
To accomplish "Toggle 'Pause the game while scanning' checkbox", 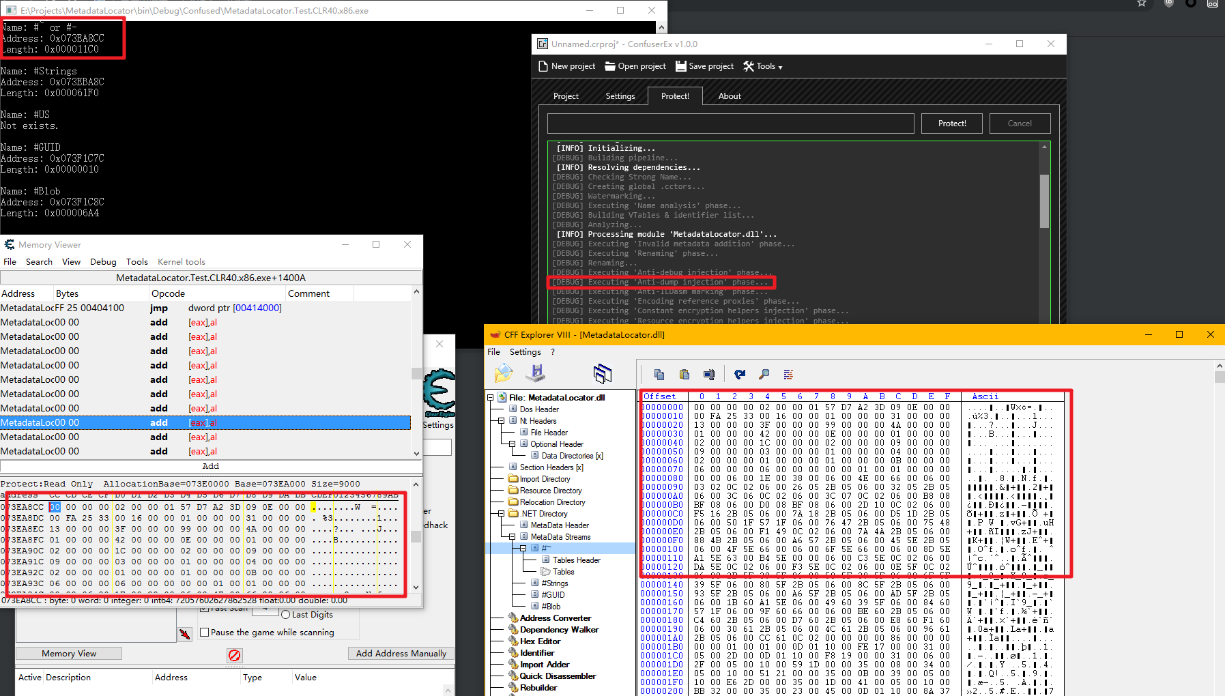I will click(x=204, y=633).
